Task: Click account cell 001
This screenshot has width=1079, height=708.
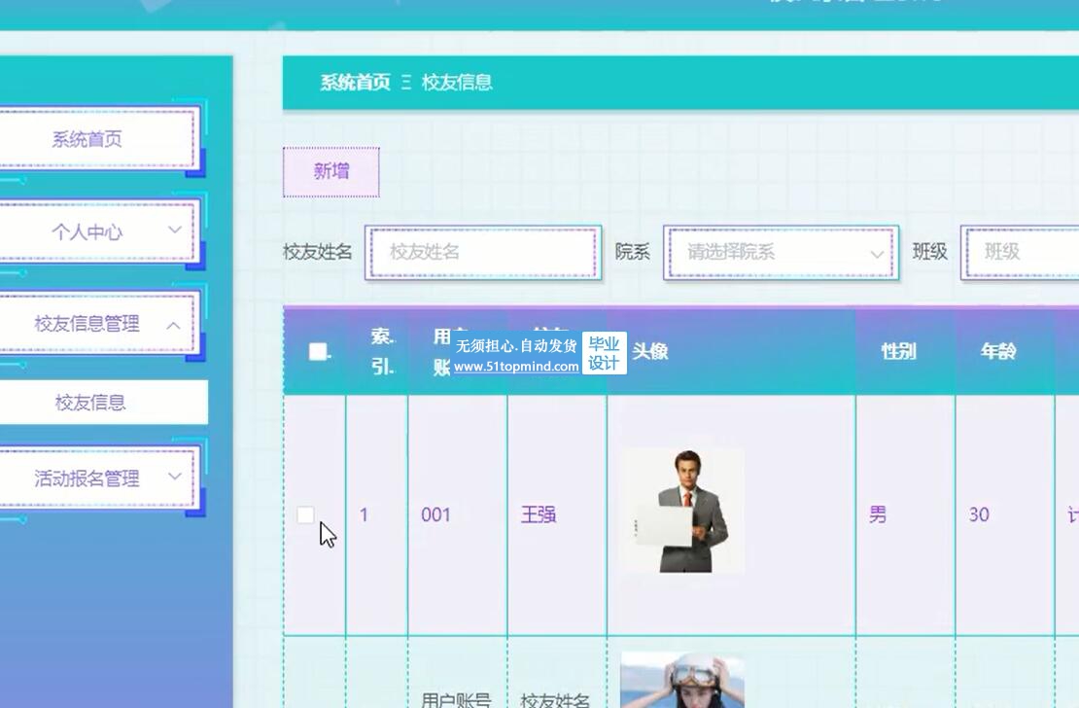Action: point(435,514)
